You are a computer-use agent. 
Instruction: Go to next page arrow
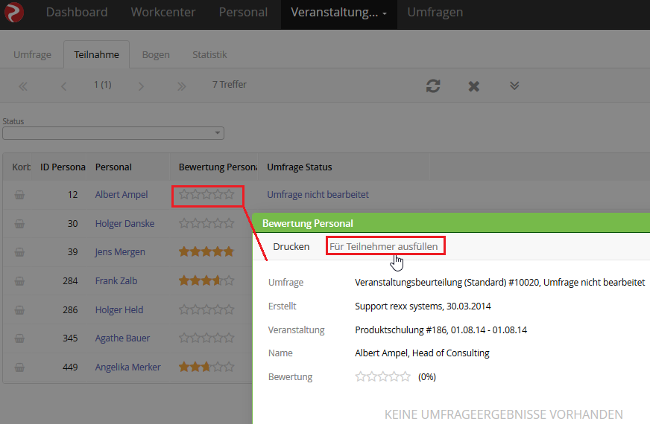pos(141,86)
